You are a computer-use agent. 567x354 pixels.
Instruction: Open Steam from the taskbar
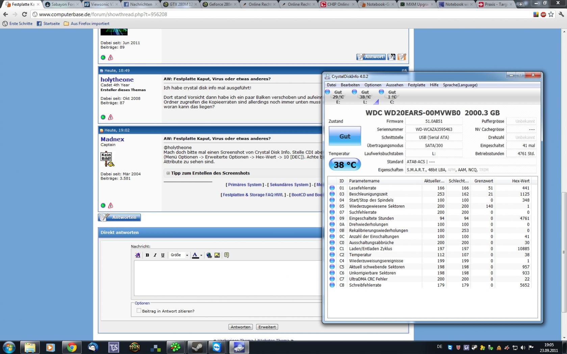tap(197, 347)
